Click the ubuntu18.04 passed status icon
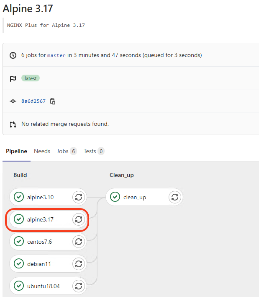The image size is (259, 297). tap(19, 286)
